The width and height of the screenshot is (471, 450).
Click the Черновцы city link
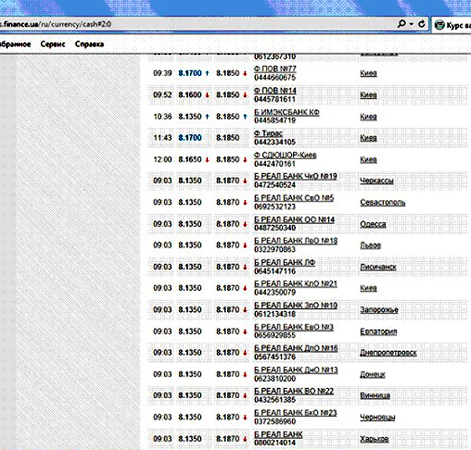pos(379,417)
